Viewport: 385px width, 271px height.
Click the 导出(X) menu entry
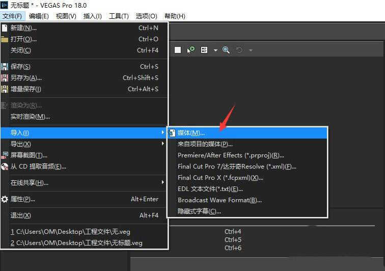[x=84, y=144]
